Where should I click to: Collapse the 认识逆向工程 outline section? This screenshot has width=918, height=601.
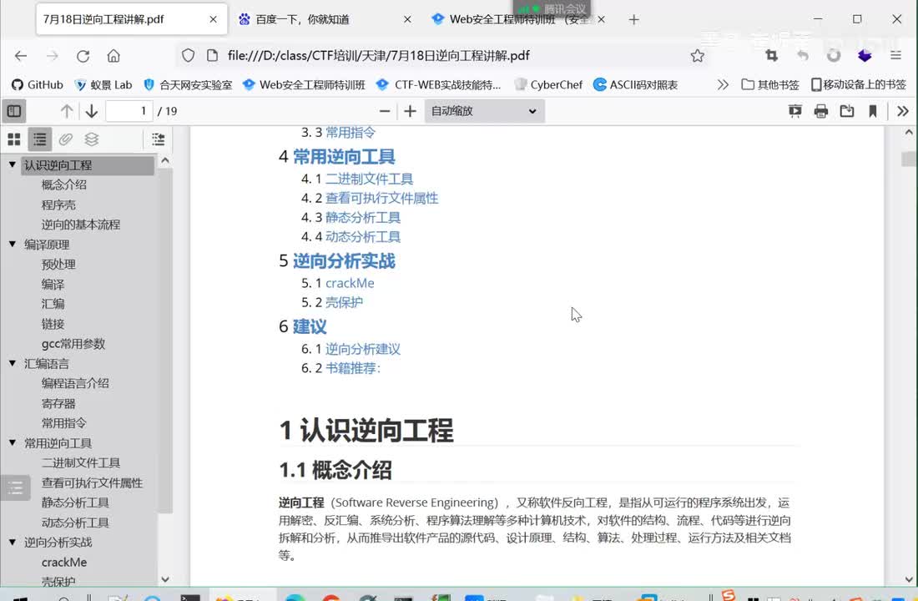pyautogui.click(x=13, y=164)
